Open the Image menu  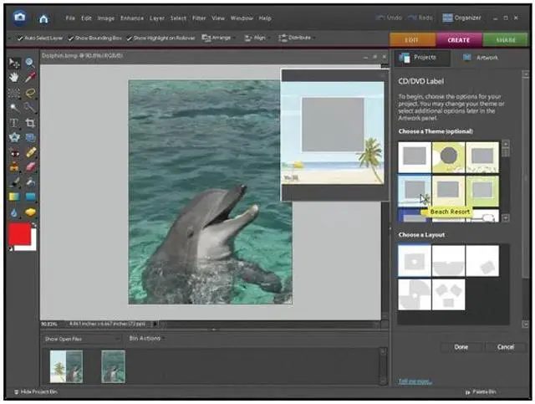[106, 18]
